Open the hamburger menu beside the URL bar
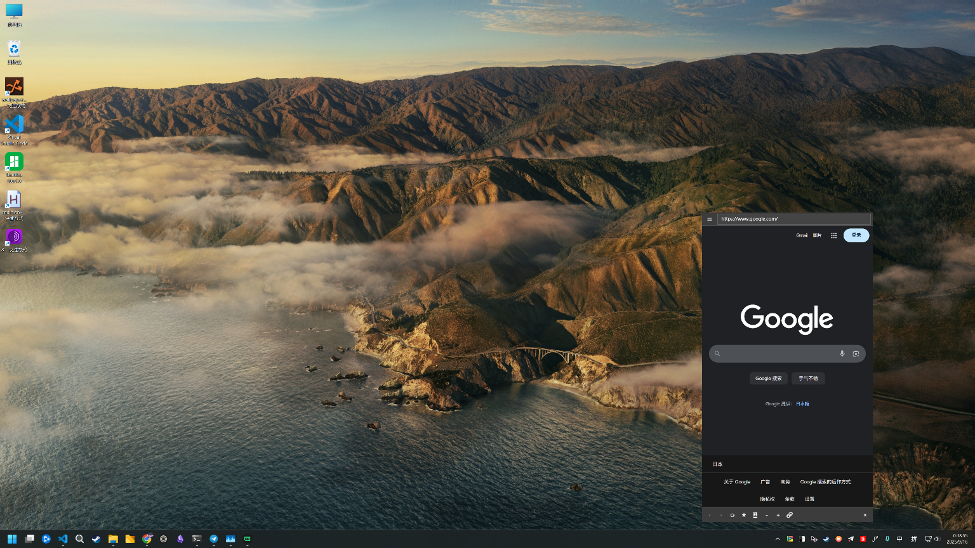 click(x=710, y=219)
